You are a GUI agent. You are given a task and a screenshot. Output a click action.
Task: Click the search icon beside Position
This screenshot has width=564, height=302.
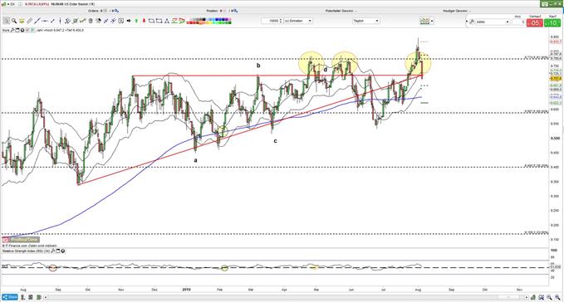235,11
